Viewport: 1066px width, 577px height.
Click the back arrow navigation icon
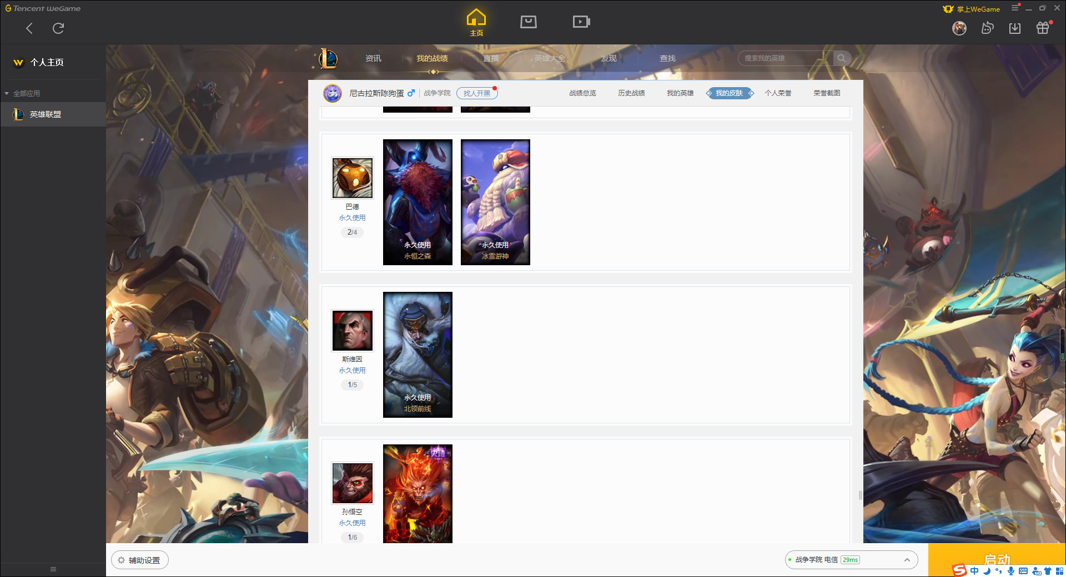click(x=29, y=28)
